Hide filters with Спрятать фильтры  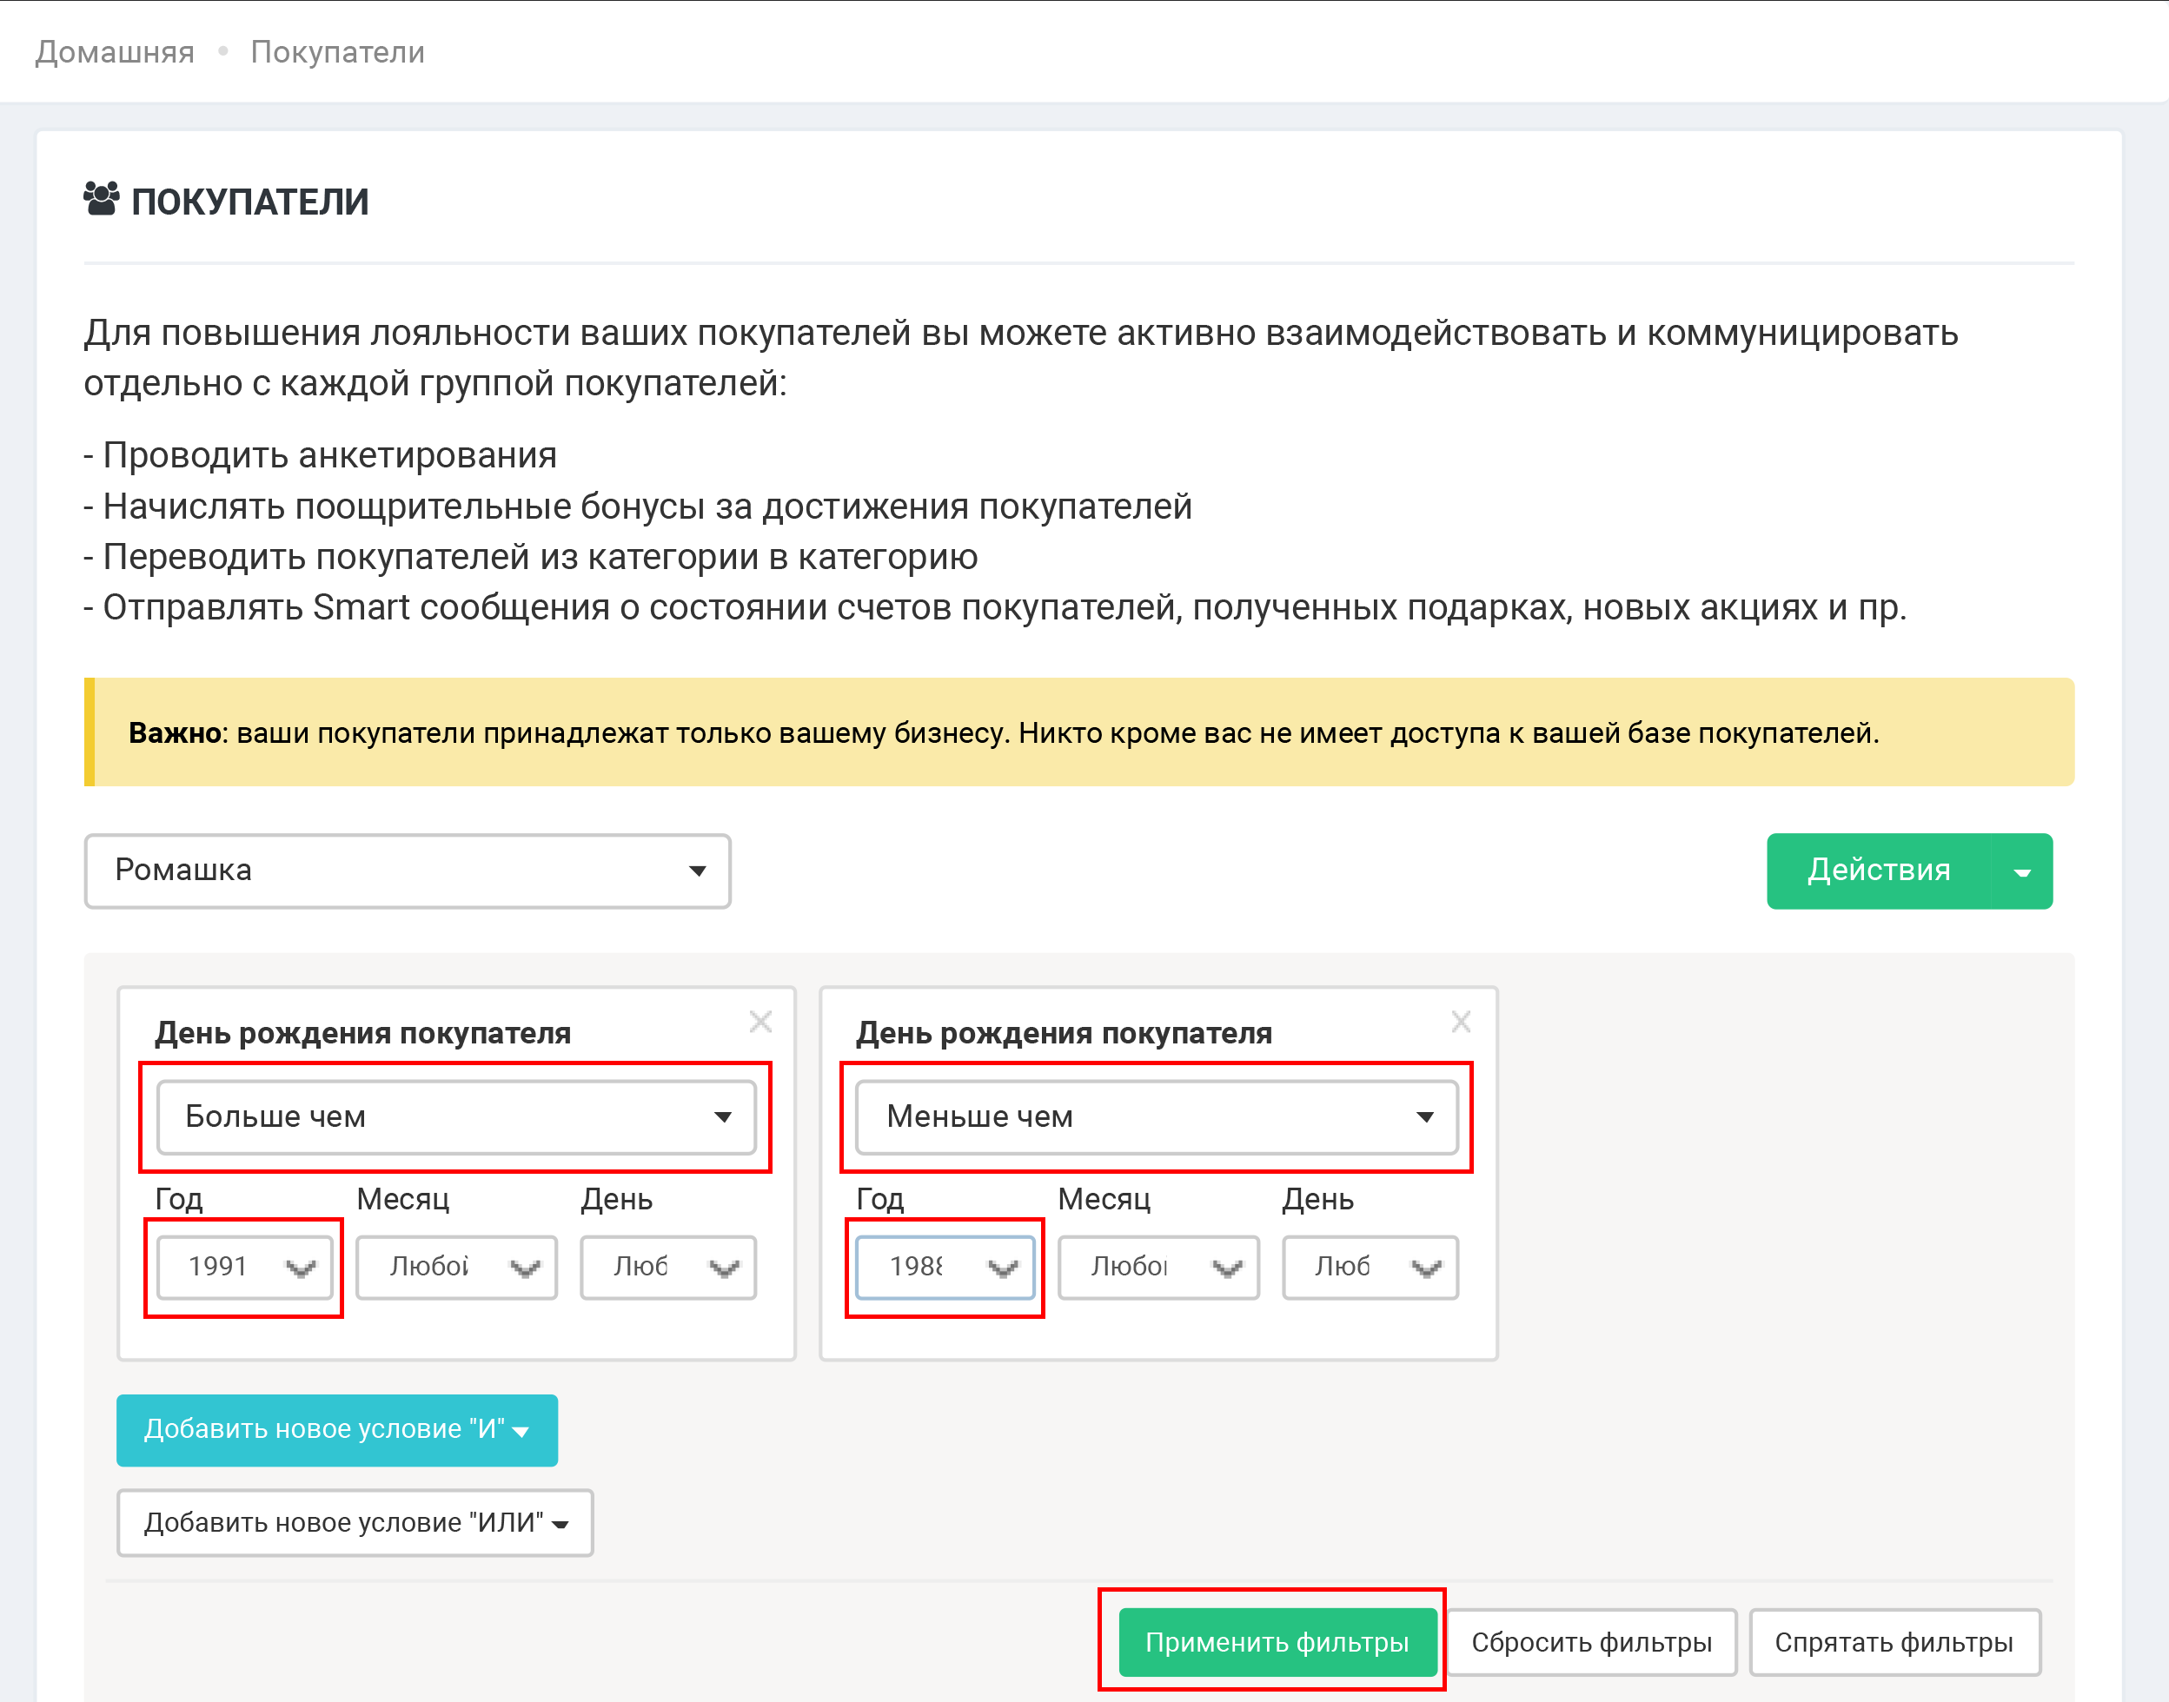(1894, 1642)
